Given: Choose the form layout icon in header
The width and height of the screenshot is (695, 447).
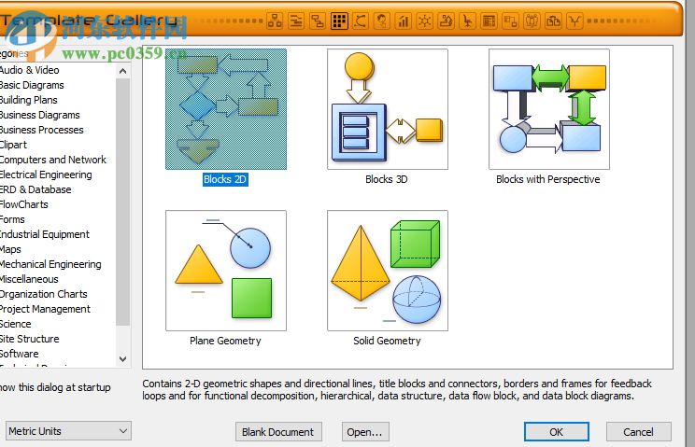Looking at the screenshot, I should point(489,21).
